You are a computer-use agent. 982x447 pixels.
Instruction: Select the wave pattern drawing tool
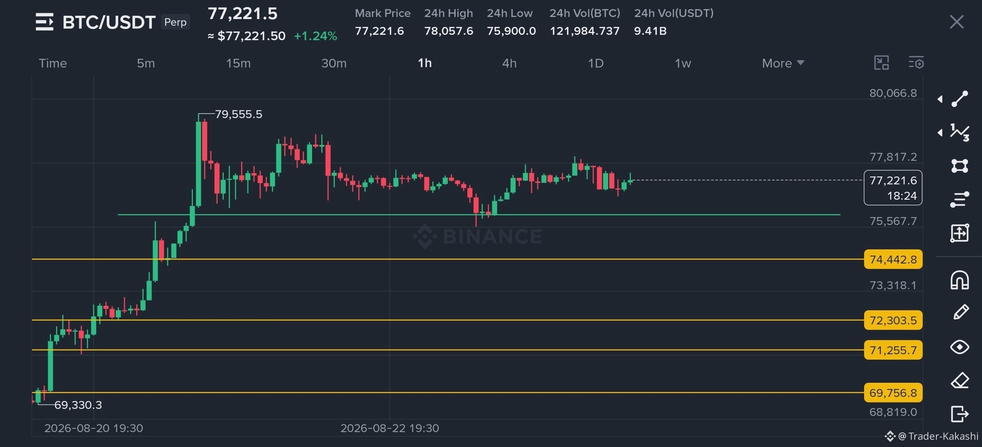(x=960, y=133)
